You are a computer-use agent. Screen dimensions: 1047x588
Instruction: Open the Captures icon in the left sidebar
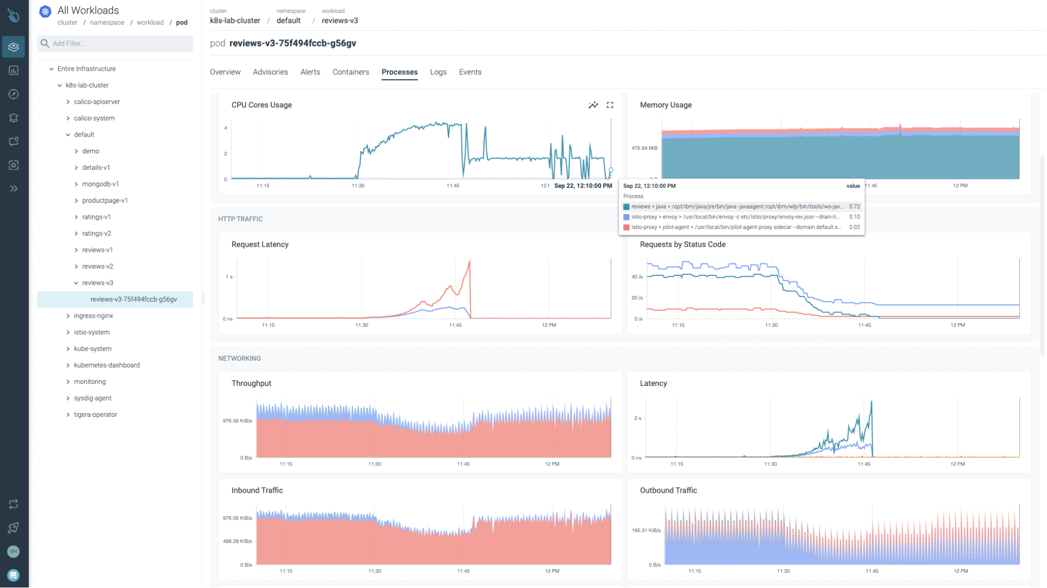[13, 164]
